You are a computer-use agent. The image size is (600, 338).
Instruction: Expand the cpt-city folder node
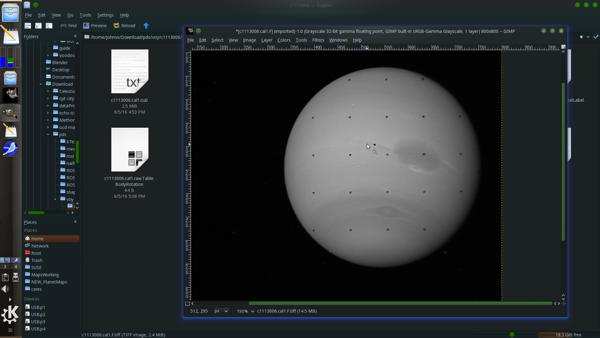[48, 99]
